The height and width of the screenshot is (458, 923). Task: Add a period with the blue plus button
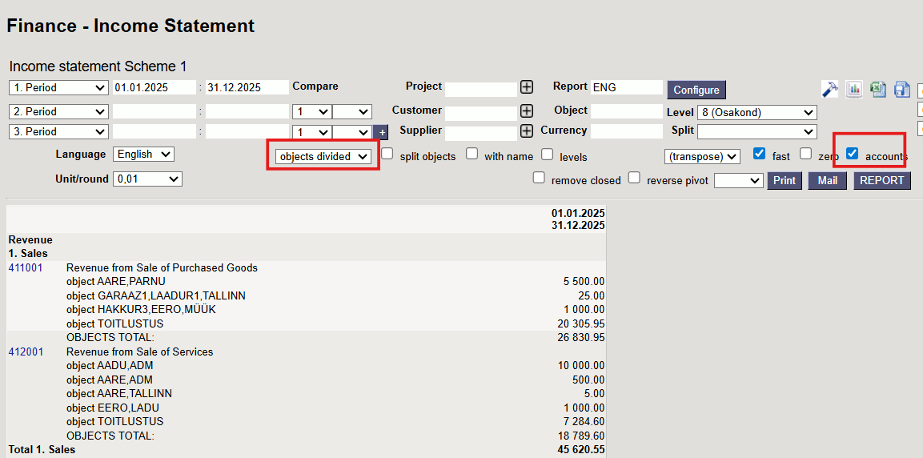coord(382,132)
